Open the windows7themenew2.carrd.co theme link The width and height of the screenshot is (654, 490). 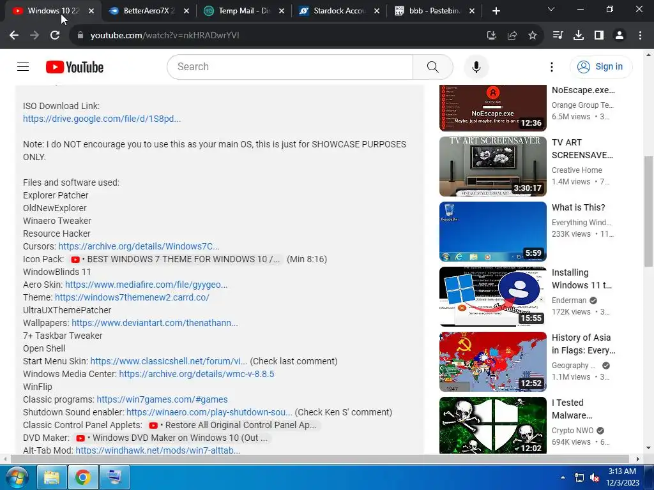[132, 297]
